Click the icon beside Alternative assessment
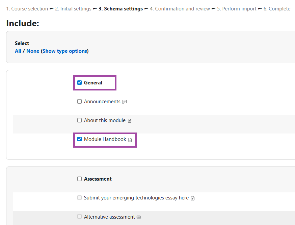This screenshot has height=225, width=295. (x=139, y=217)
